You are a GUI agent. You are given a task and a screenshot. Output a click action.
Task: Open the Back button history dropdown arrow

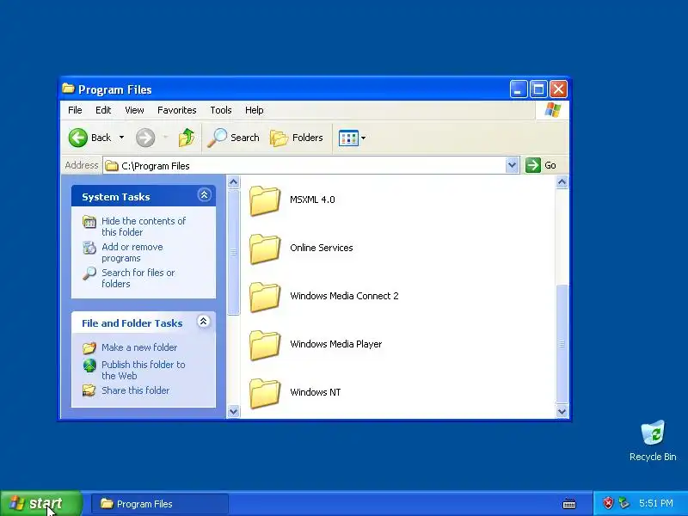pos(121,138)
